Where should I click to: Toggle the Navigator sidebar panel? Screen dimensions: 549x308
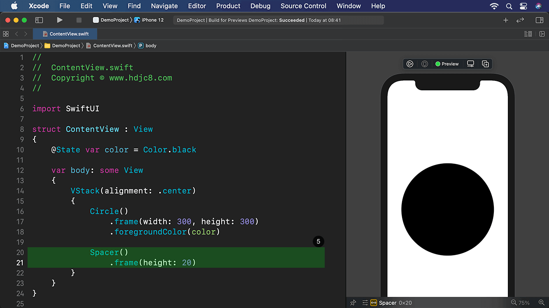[39, 20]
